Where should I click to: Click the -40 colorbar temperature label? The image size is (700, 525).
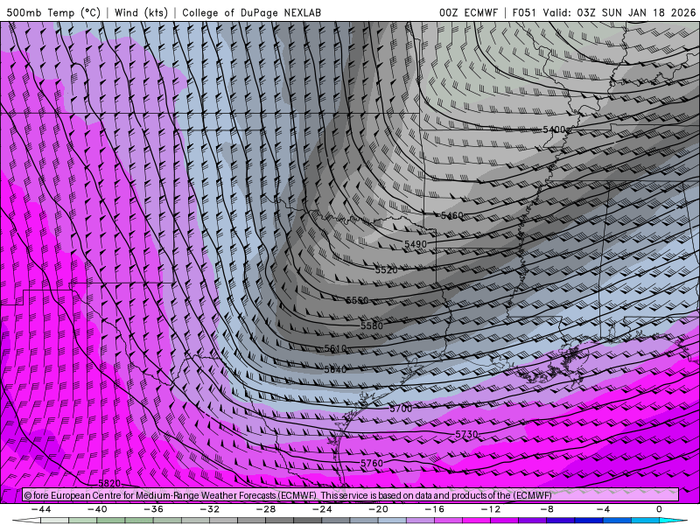97,509
